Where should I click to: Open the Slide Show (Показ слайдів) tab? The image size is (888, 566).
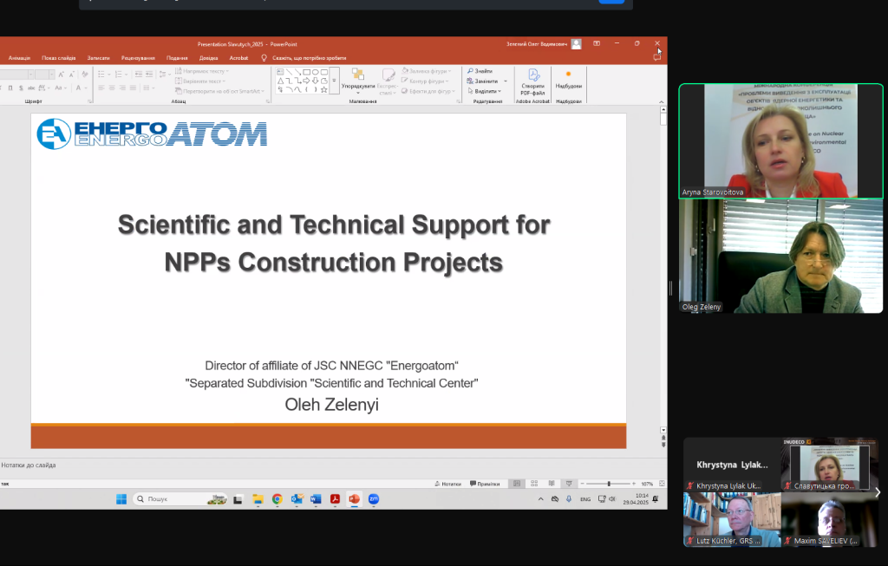click(x=59, y=58)
